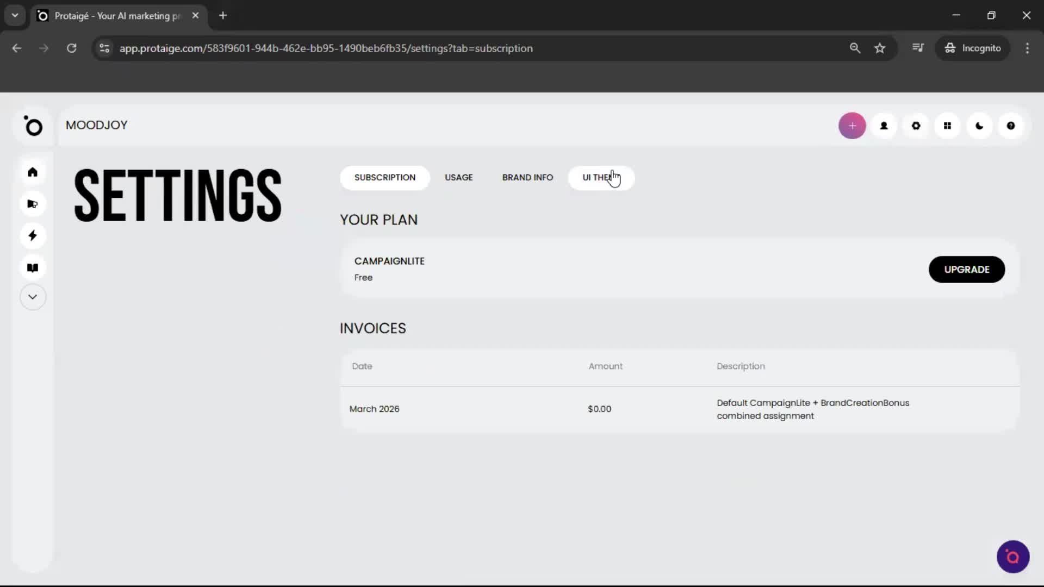Click the help question mark button
The width and height of the screenshot is (1044, 587).
tap(1011, 126)
